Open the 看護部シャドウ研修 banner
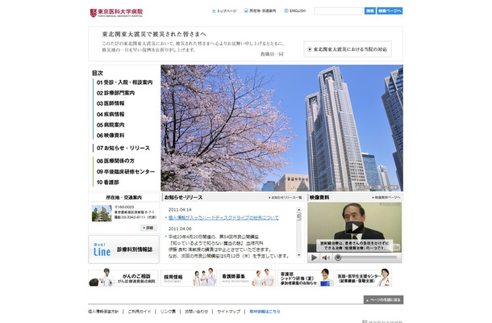The image size is (492, 323). tap(306, 278)
